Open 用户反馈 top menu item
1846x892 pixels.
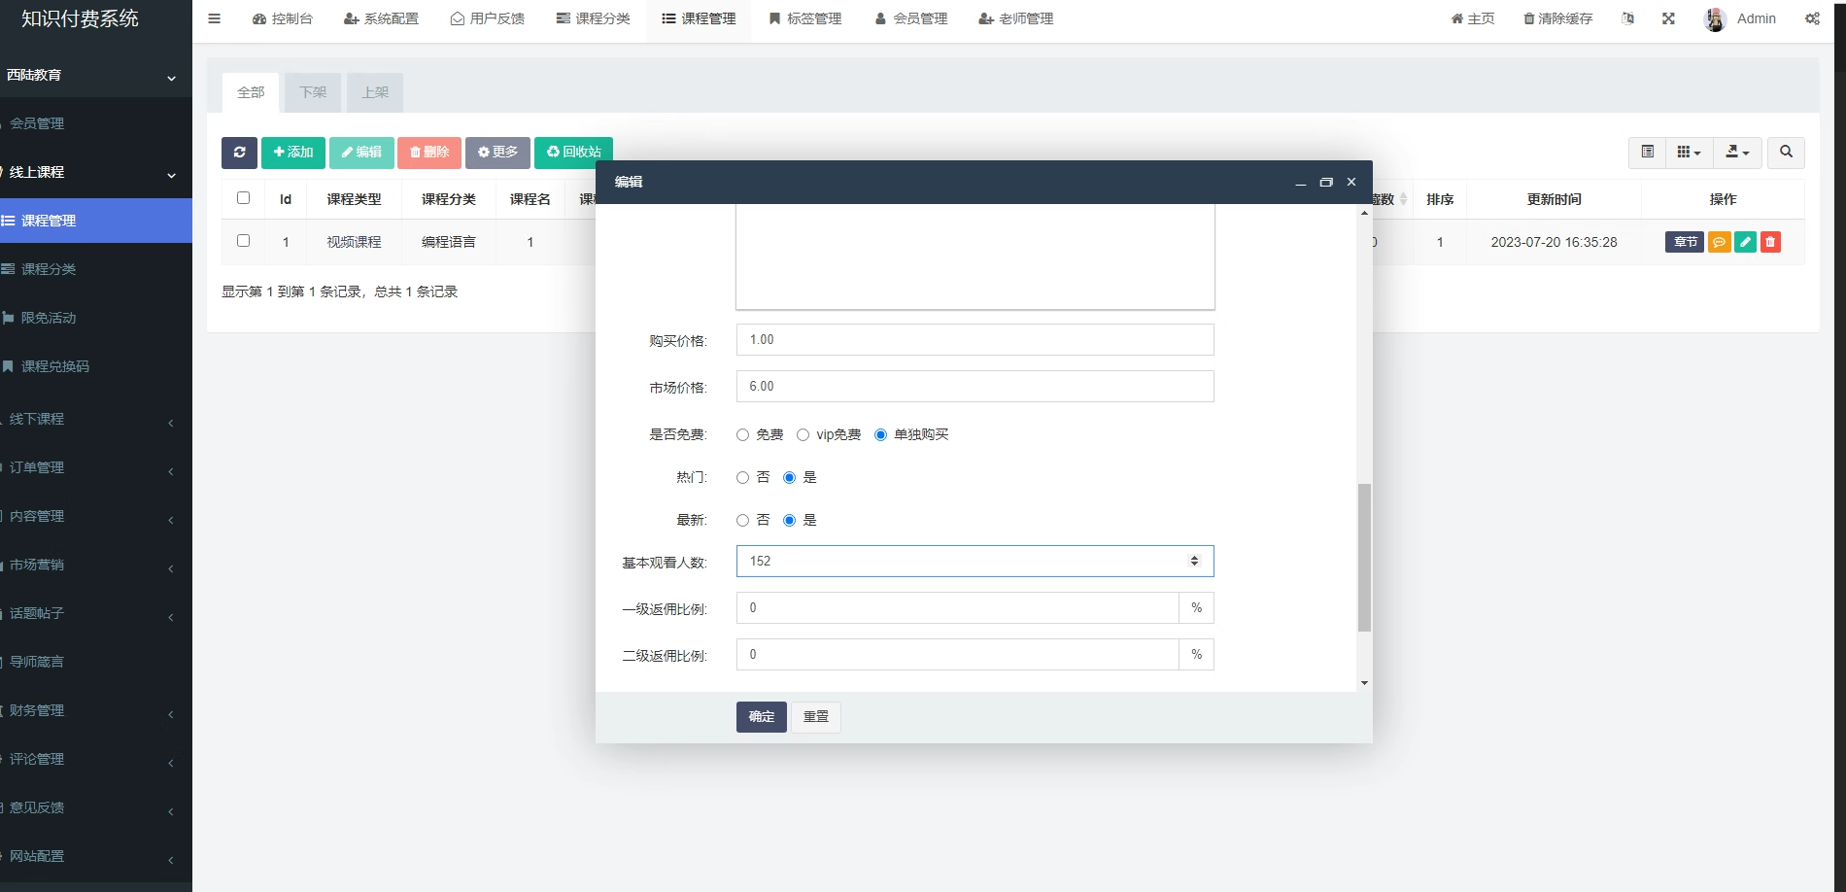click(488, 18)
